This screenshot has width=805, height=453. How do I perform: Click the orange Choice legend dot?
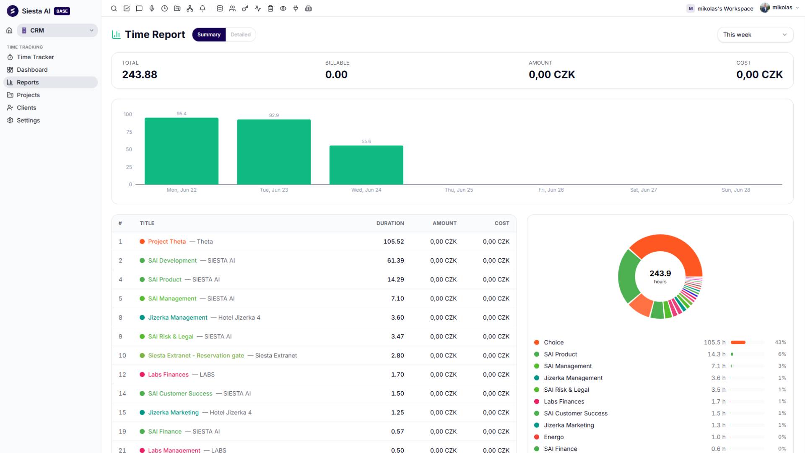tap(537, 342)
